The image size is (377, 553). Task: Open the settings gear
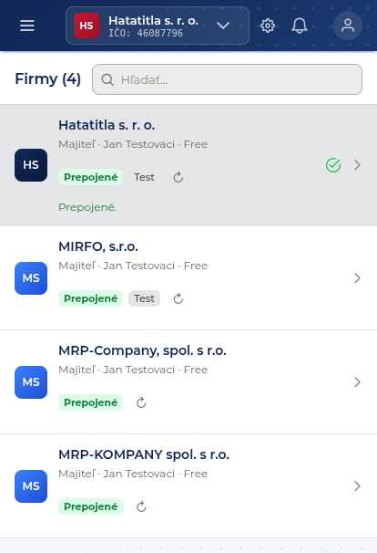click(x=268, y=26)
